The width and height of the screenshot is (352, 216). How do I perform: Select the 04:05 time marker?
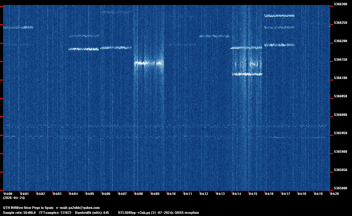[x=90, y=194]
